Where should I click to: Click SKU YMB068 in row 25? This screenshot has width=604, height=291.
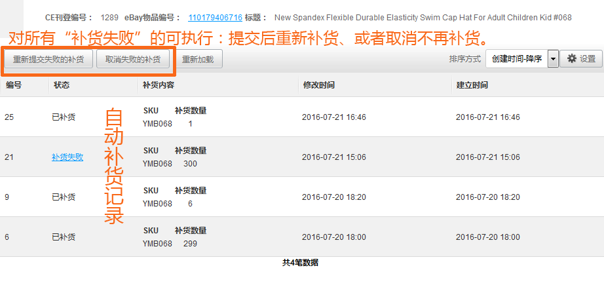click(157, 124)
